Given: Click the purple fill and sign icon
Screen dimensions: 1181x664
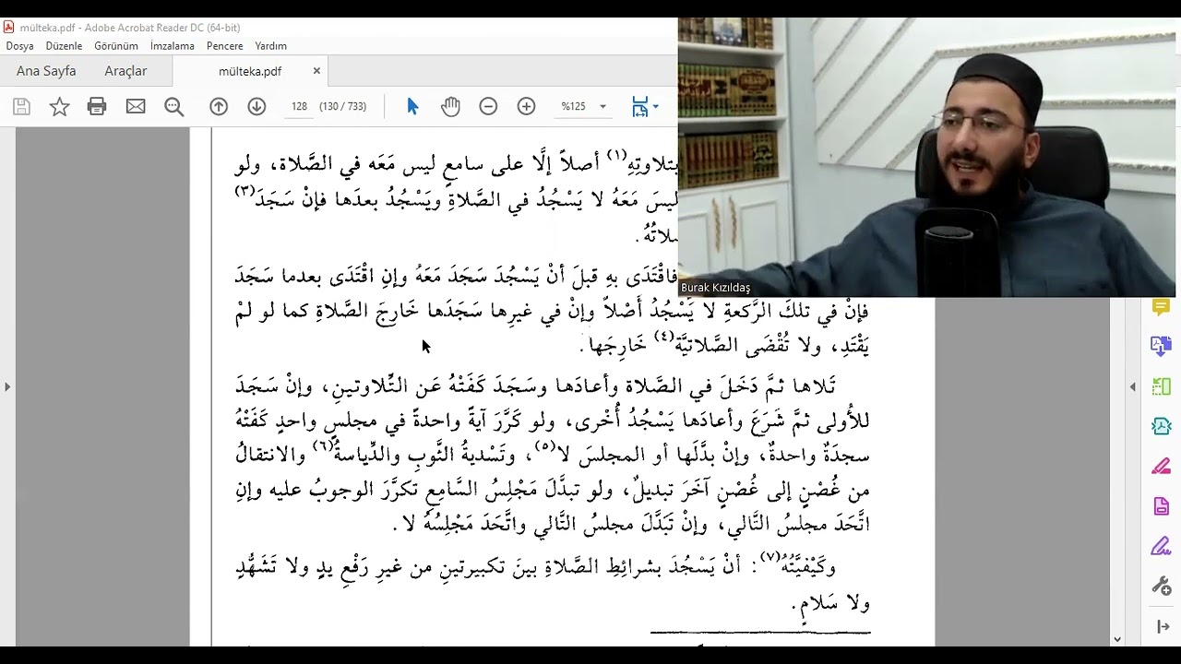Looking at the screenshot, I should 1162,546.
